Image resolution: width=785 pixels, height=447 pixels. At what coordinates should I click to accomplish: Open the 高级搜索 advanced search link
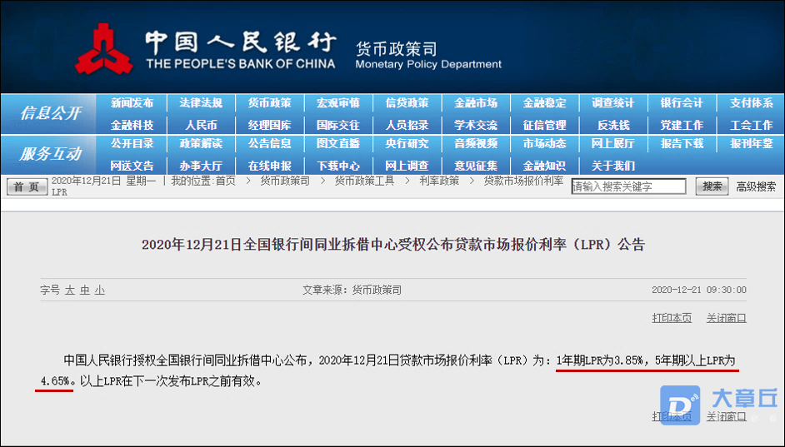tap(756, 187)
